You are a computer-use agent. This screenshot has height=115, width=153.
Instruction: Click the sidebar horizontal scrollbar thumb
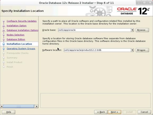point(18,106)
